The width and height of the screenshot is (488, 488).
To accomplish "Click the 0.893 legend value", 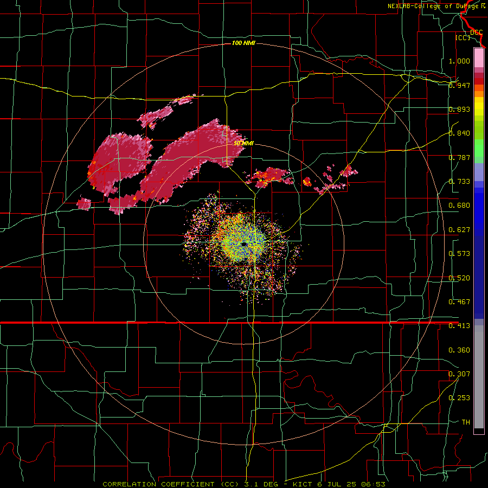I will [x=459, y=109].
